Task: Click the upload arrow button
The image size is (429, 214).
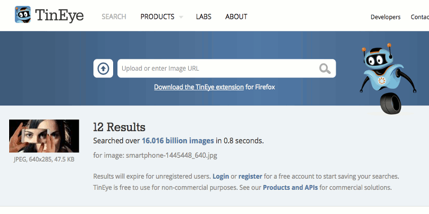Action: click(103, 68)
